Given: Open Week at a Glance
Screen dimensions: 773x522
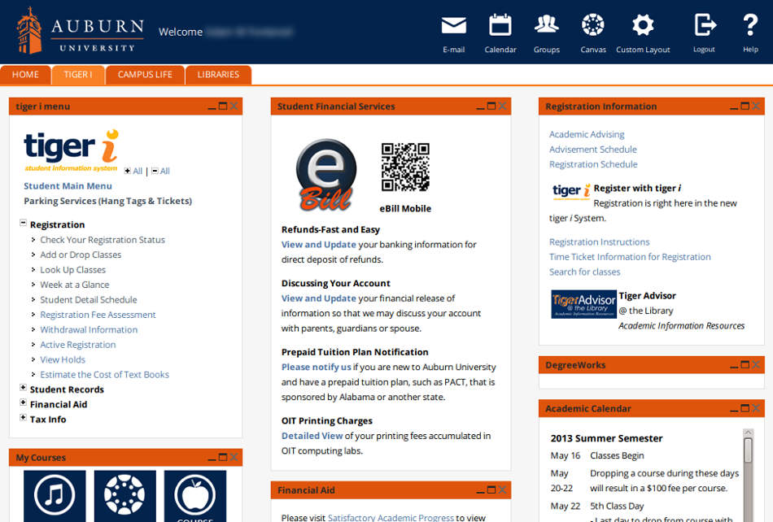Looking at the screenshot, I should (75, 285).
